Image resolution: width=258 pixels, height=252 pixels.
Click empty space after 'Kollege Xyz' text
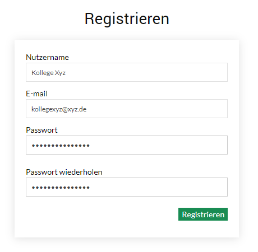click(x=146, y=72)
